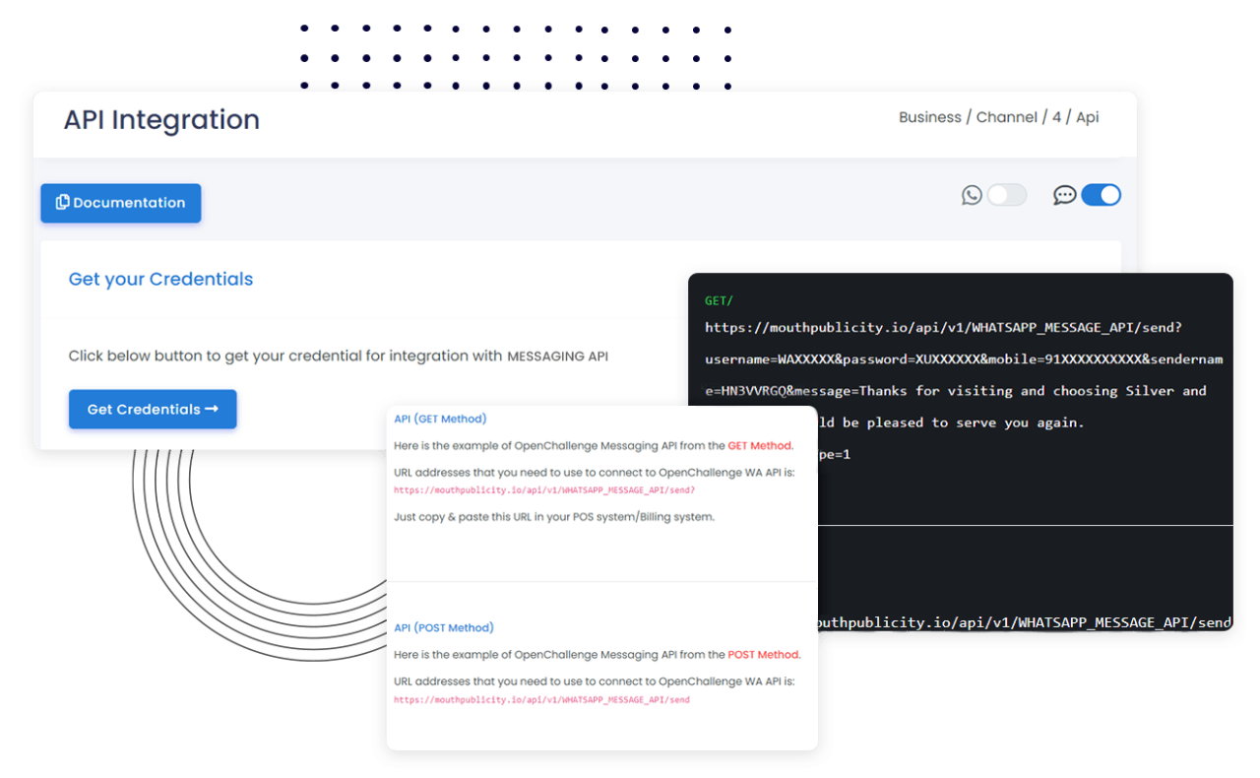This screenshot has width=1260, height=778.
Task: Click the green GET/ label in code panel
Action: click(719, 300)
